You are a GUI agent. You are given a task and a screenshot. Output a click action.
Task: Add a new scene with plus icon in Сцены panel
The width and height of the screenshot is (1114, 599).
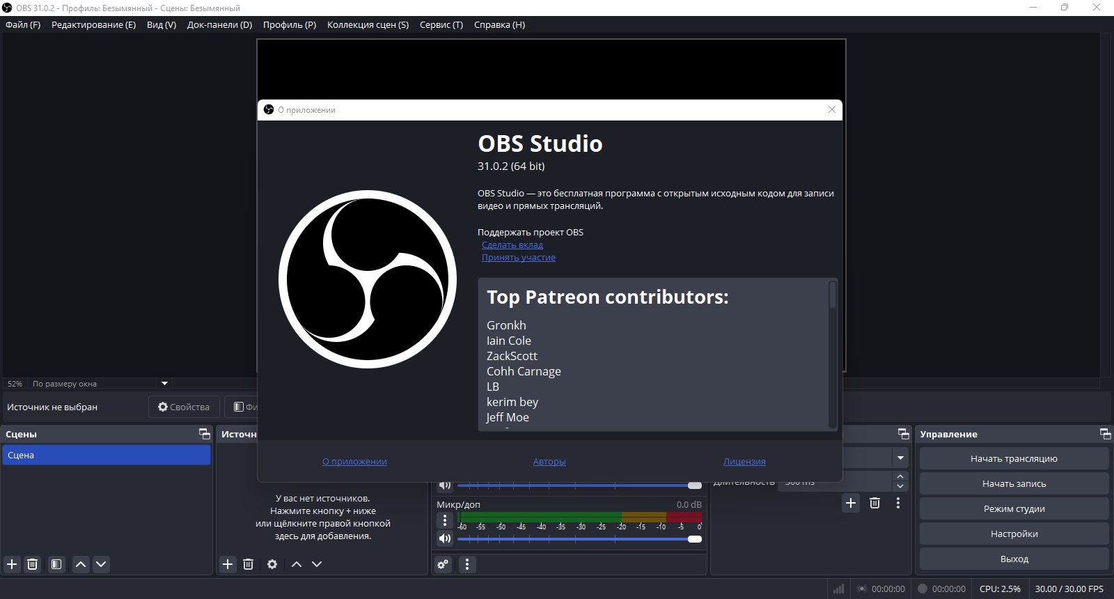click(x=12, y=564)
